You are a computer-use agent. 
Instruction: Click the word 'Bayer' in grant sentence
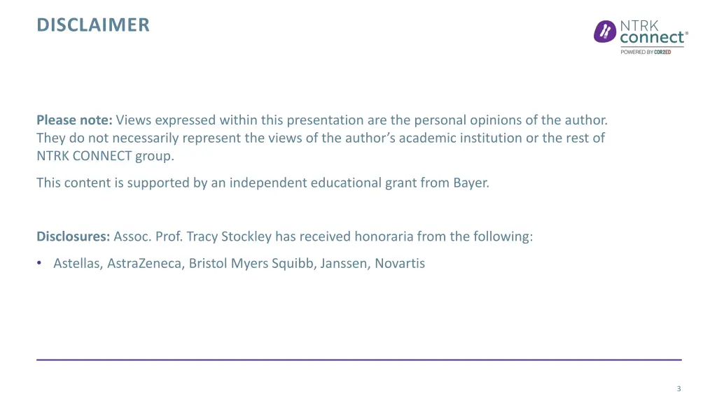coord(470,183)
